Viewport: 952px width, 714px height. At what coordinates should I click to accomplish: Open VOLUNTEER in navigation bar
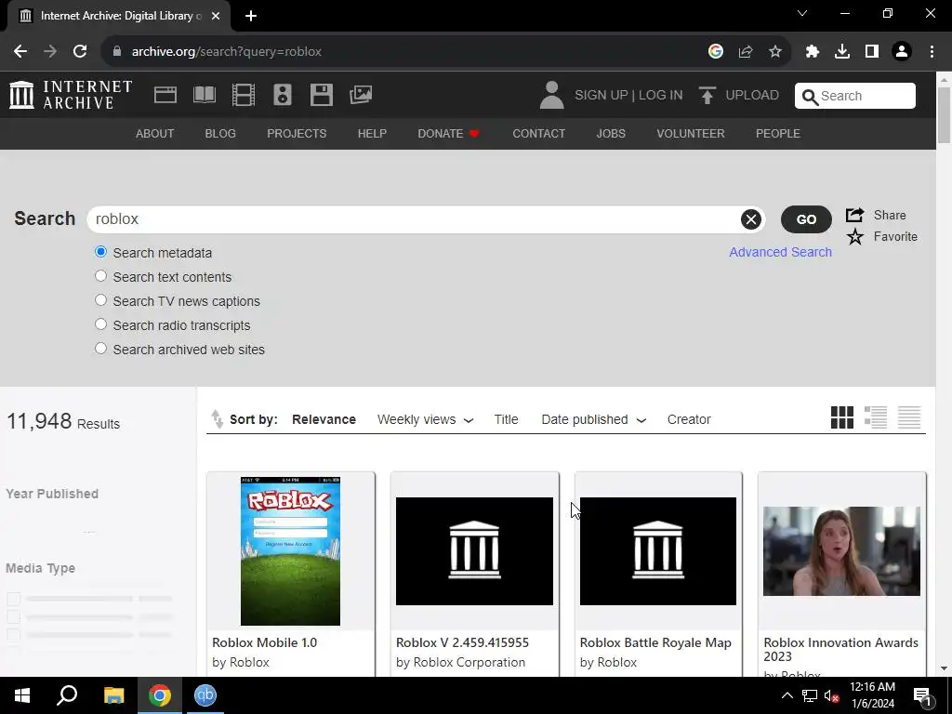[691, 134]
